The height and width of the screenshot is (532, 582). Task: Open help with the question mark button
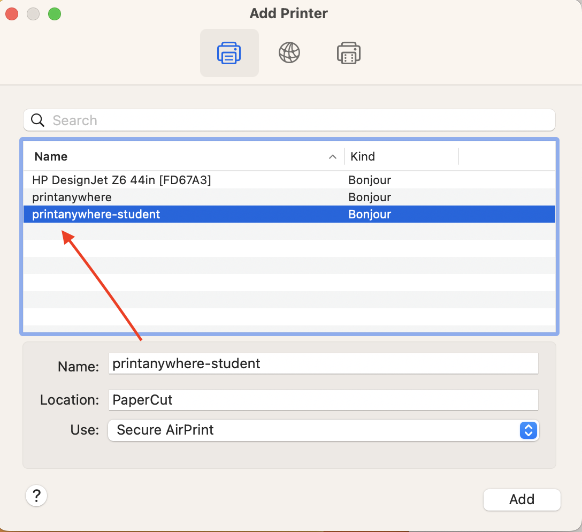(36, 496)
